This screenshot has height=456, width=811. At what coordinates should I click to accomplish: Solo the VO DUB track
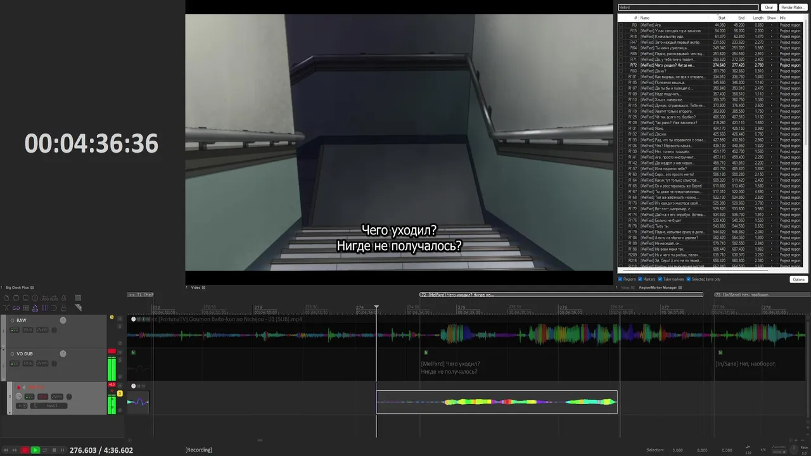(x=120, y=360)
